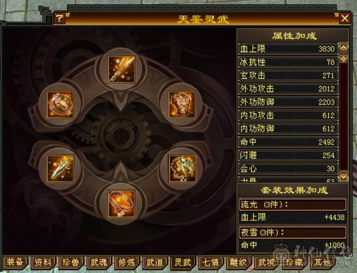Click the 外功攻击 attribute row
This screenshot has height=273, width=357.
pyautogui.click(x=288, y=89)
